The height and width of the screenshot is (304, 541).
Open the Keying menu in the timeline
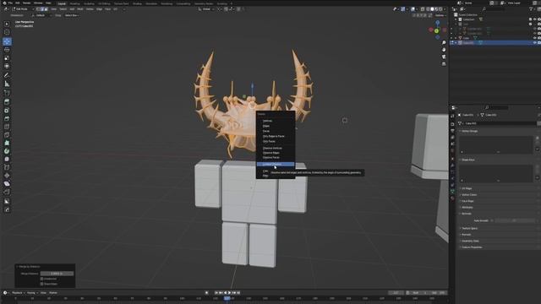pyautogui.click(x=31, y=293)
